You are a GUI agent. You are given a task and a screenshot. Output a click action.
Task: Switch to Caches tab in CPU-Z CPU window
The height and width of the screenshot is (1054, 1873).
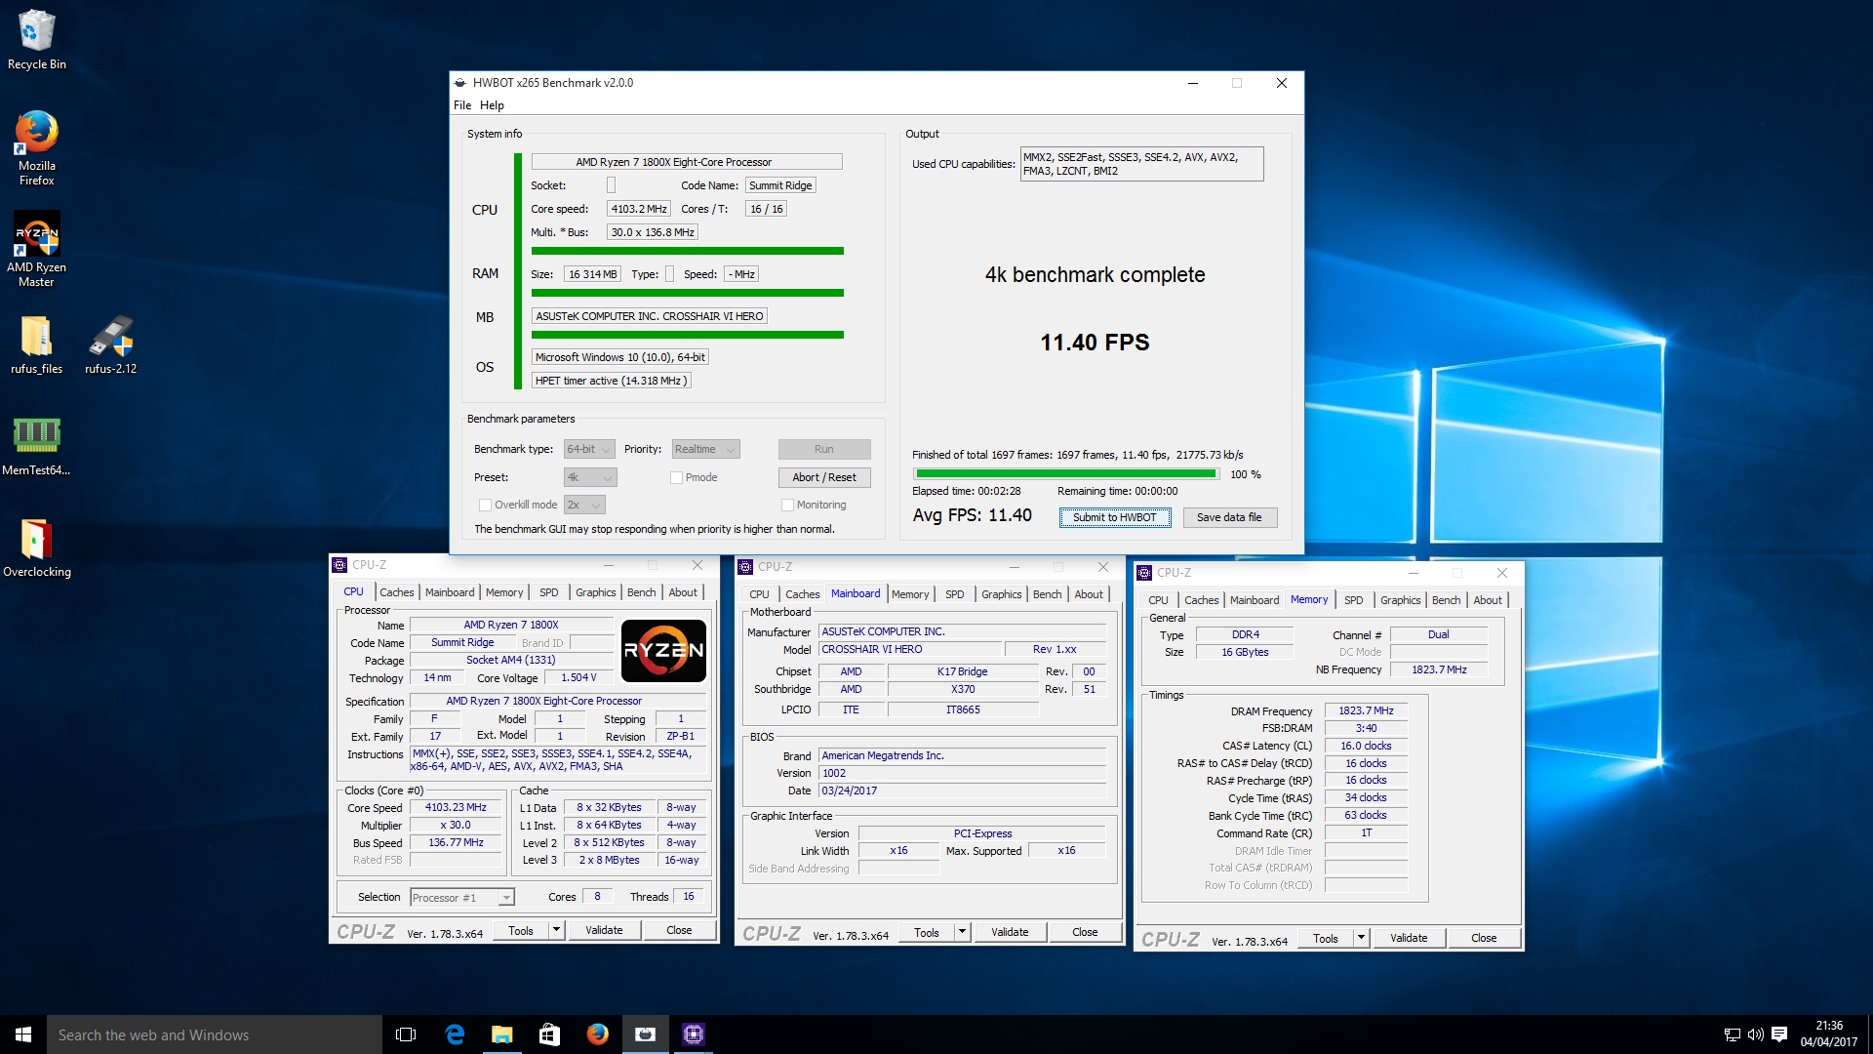tap(396, 592)
